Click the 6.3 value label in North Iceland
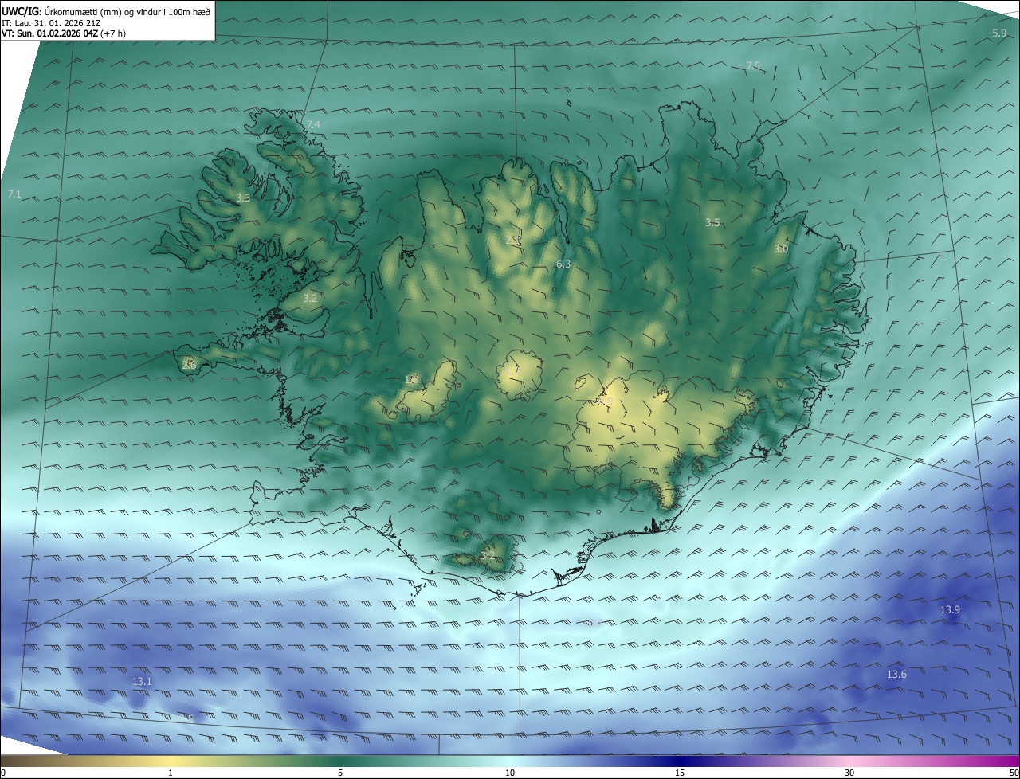 pos(563,264)
